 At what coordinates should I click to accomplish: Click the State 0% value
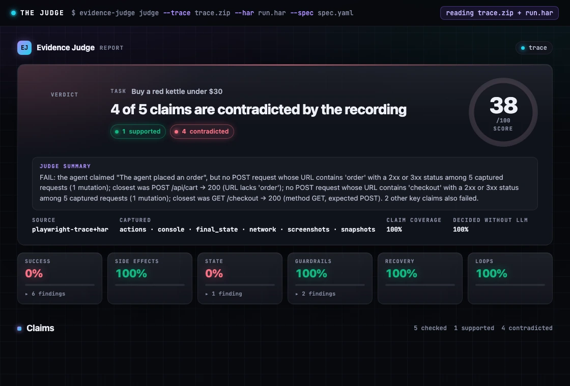click(214, 273)
